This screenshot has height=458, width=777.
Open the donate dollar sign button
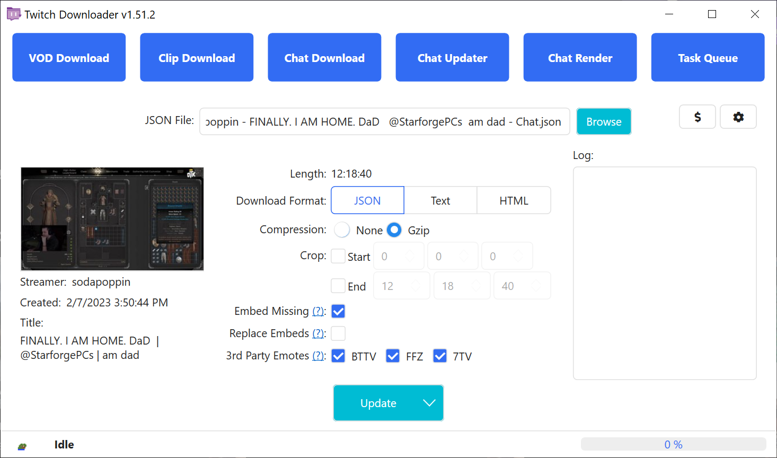(x=697, y=117)
